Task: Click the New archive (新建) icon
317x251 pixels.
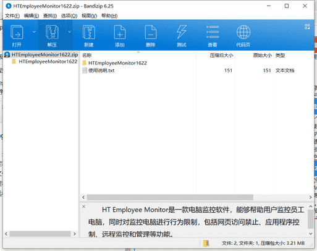Action: click(x=89, y=32)
